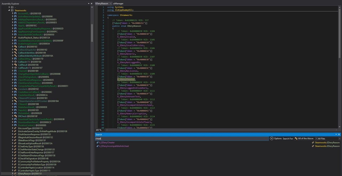Click the code editor horizontal scrollbar
The height and width of the screenshot is (176, 342).
point(222,130)
